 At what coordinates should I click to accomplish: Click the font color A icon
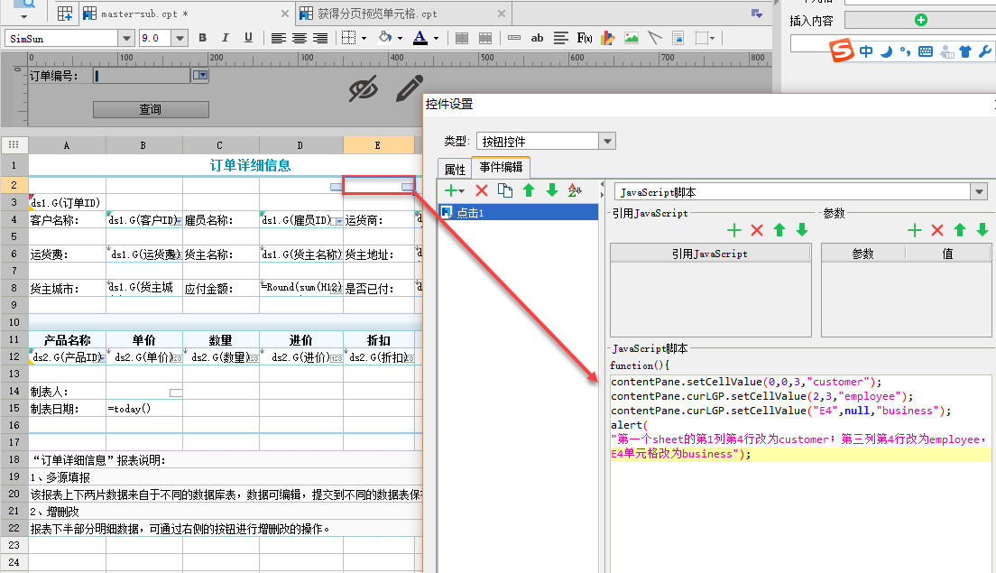420,38
